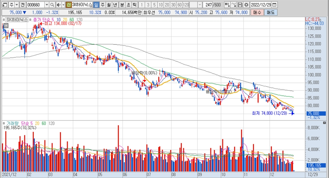Click the window layout icon at top-left

(4, 5)
